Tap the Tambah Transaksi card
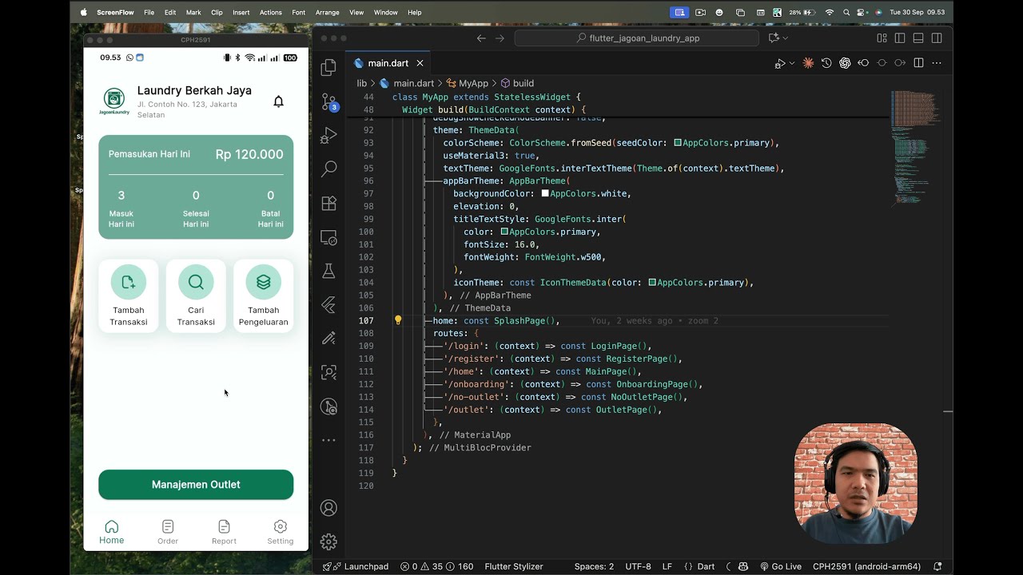Image resolution: width=1023 pixels, height=575 pixels. pos(129,295)
